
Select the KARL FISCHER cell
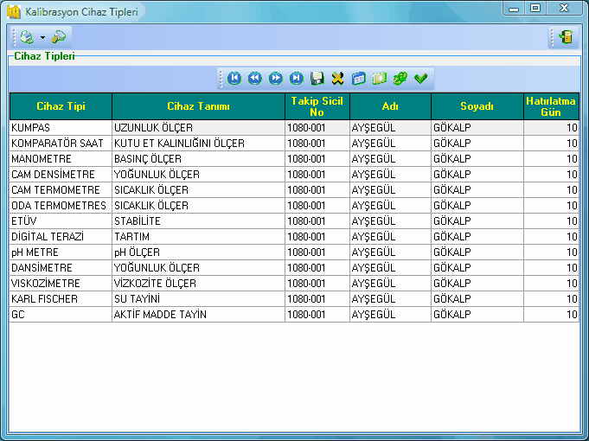pos(61,299)
